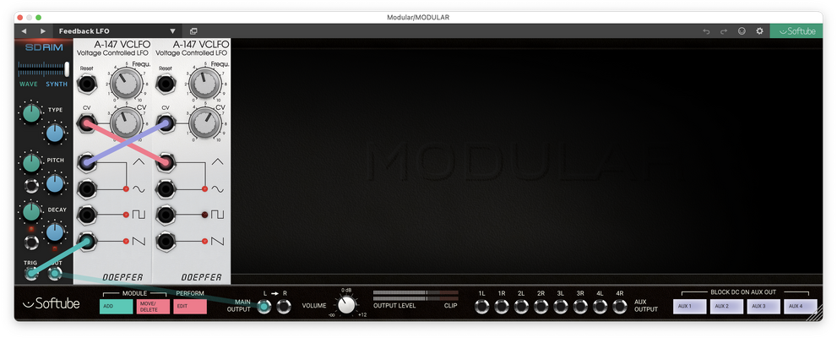Click the second VCLFO Reset jack
Image resolution: width=837 pixels, height=338 pixels.
pos(166,84)
